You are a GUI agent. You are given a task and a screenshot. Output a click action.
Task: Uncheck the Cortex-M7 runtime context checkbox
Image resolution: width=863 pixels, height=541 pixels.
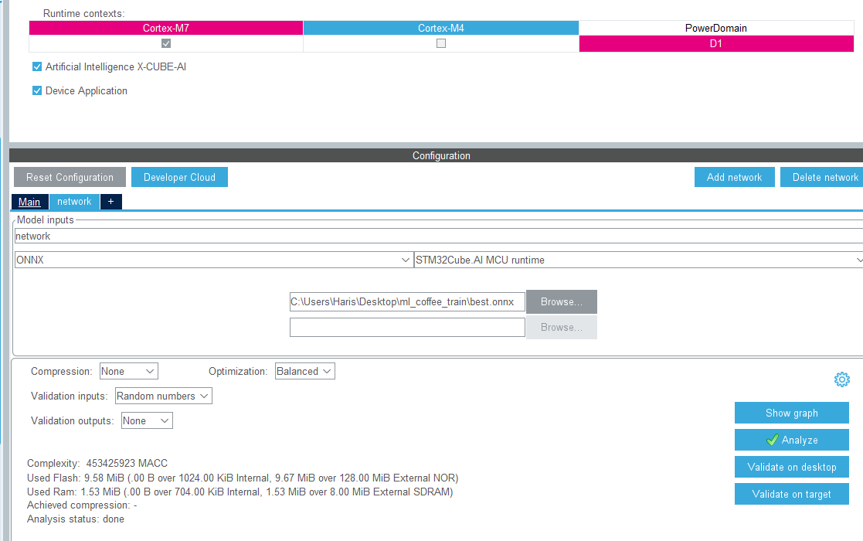point(165,43)
